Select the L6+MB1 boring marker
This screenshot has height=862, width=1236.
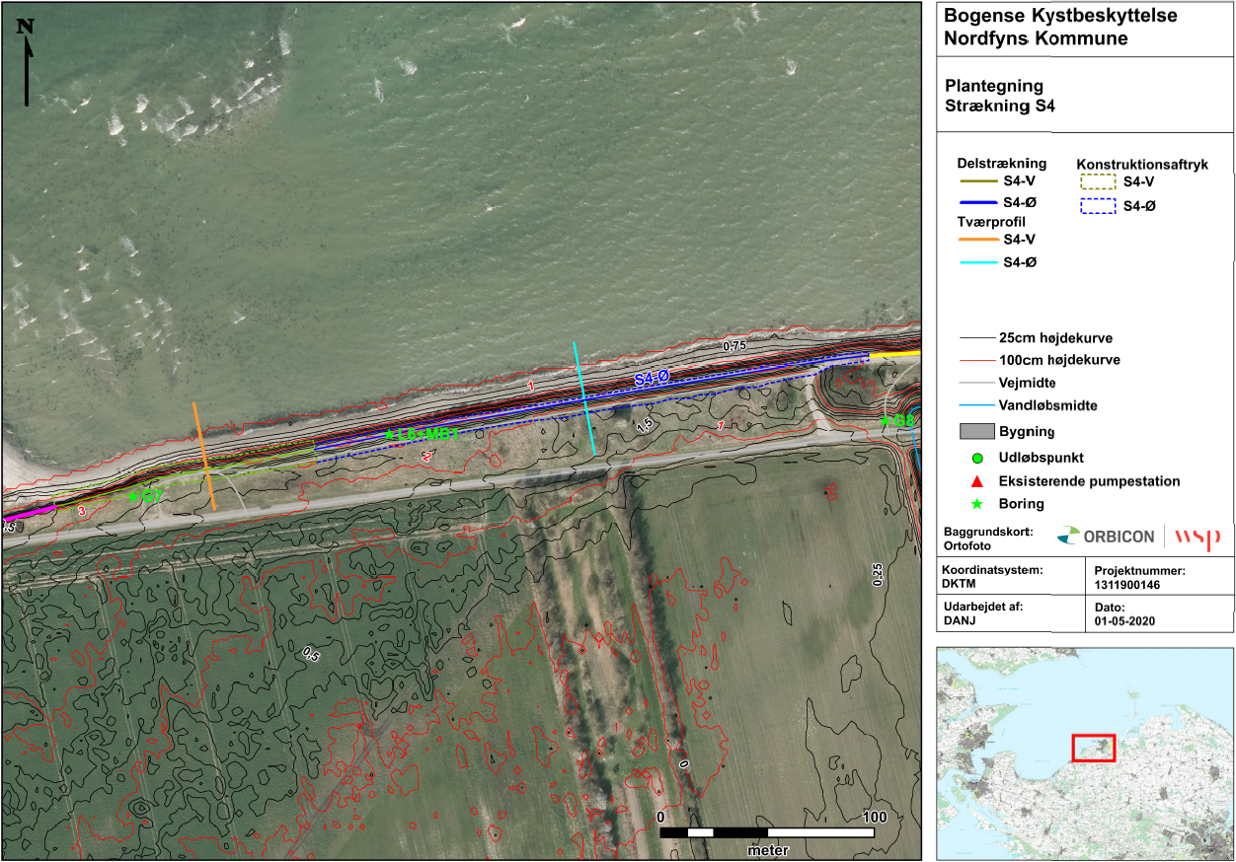coord(390,434)
